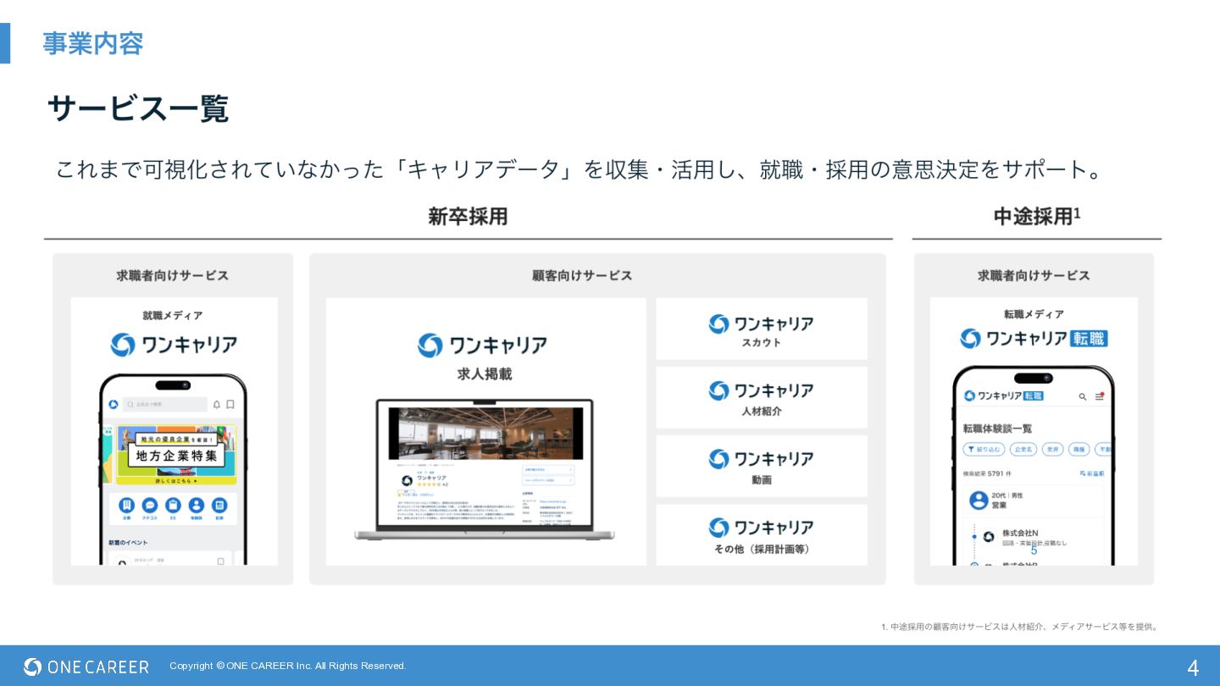Click the 企業名 filter chip
Screen dimensions: 1220x686
tap(1024, 449)
